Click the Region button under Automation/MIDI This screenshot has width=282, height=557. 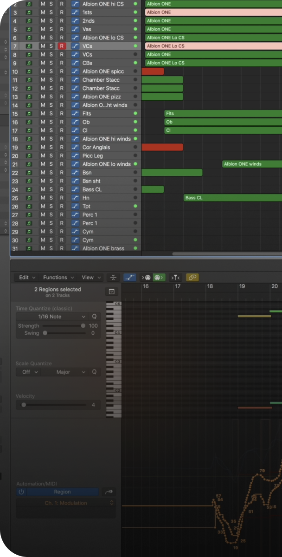62,492
